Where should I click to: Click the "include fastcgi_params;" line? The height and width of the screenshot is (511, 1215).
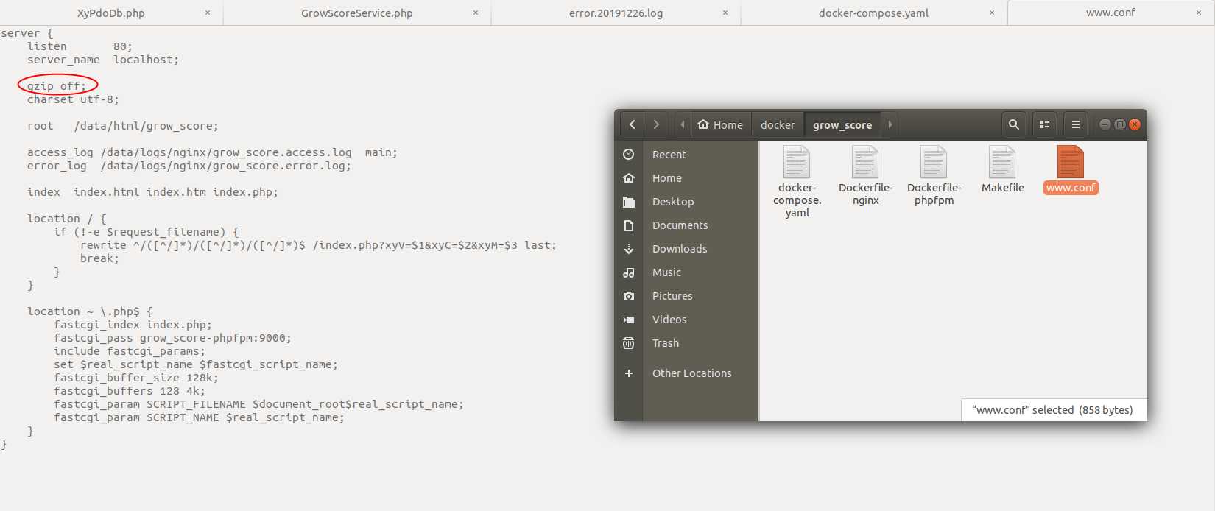(x=130, y=351)
